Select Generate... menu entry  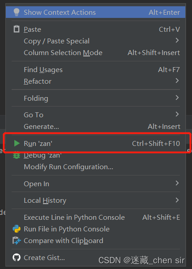pos(96,127)
